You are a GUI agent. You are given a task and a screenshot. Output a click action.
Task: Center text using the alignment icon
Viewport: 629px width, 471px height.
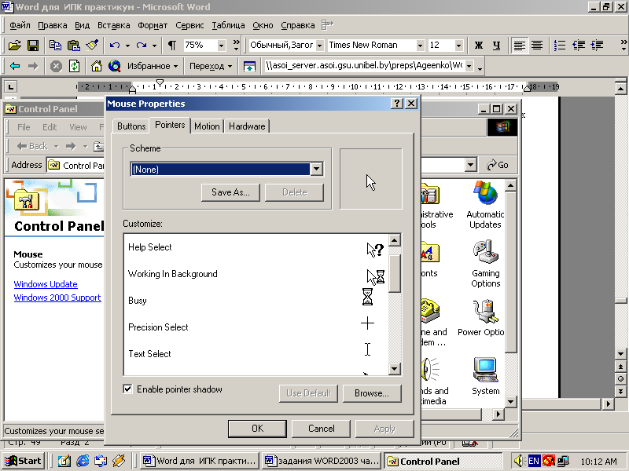(537, 46)
